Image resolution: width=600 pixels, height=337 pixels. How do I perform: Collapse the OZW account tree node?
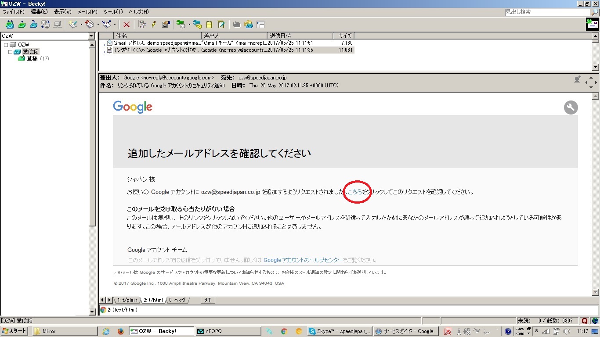6,45
